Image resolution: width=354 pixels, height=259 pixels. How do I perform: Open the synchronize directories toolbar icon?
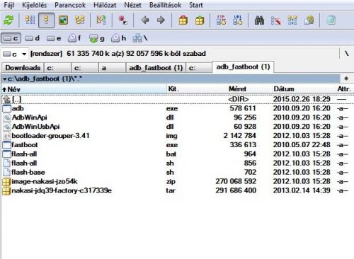[x=292, y=21]
